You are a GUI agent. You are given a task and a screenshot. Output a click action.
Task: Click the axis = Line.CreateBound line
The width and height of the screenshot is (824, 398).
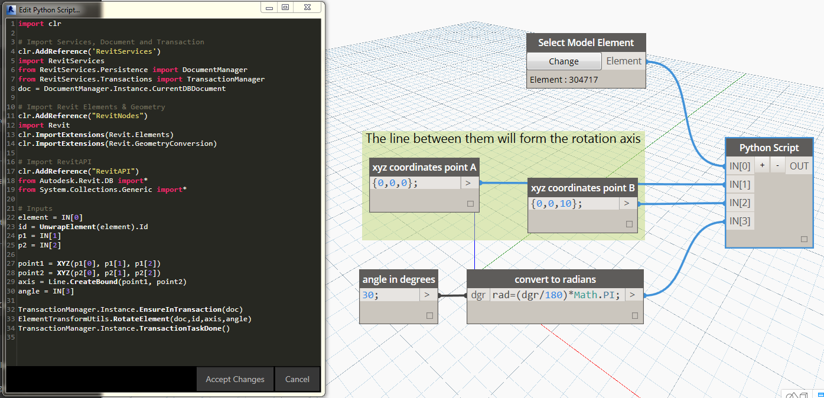pos(102,282)
